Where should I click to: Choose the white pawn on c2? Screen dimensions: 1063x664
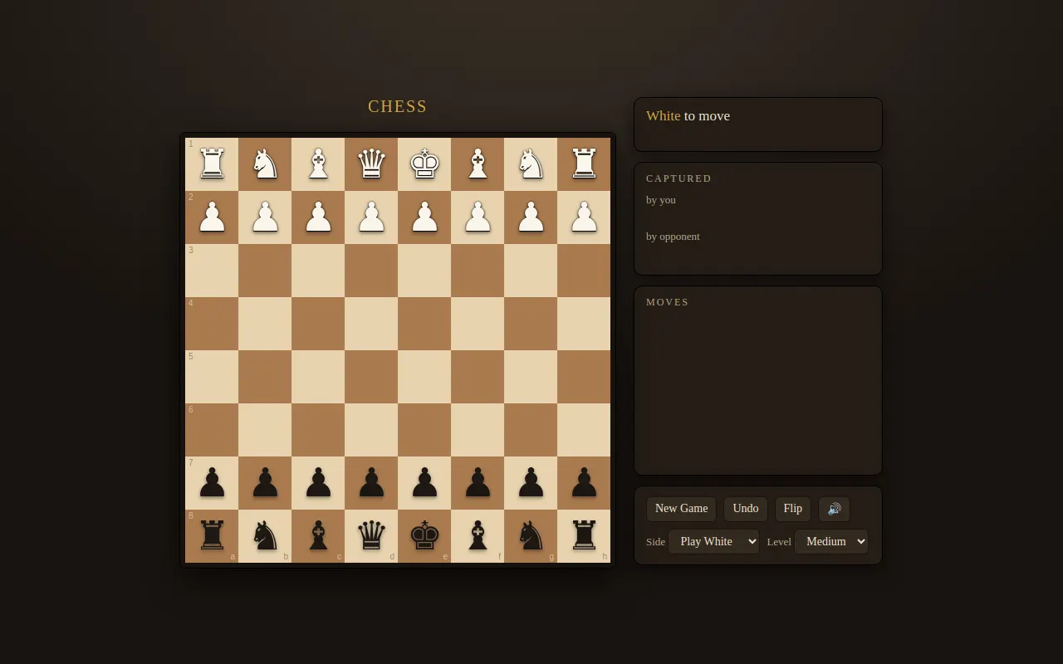[x=318, y=217]
